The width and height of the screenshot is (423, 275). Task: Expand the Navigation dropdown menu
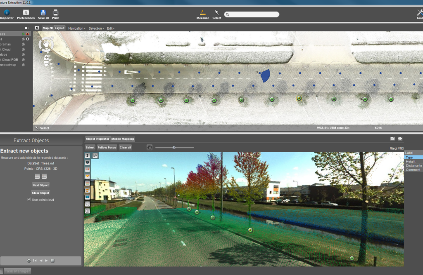[76, 28]
